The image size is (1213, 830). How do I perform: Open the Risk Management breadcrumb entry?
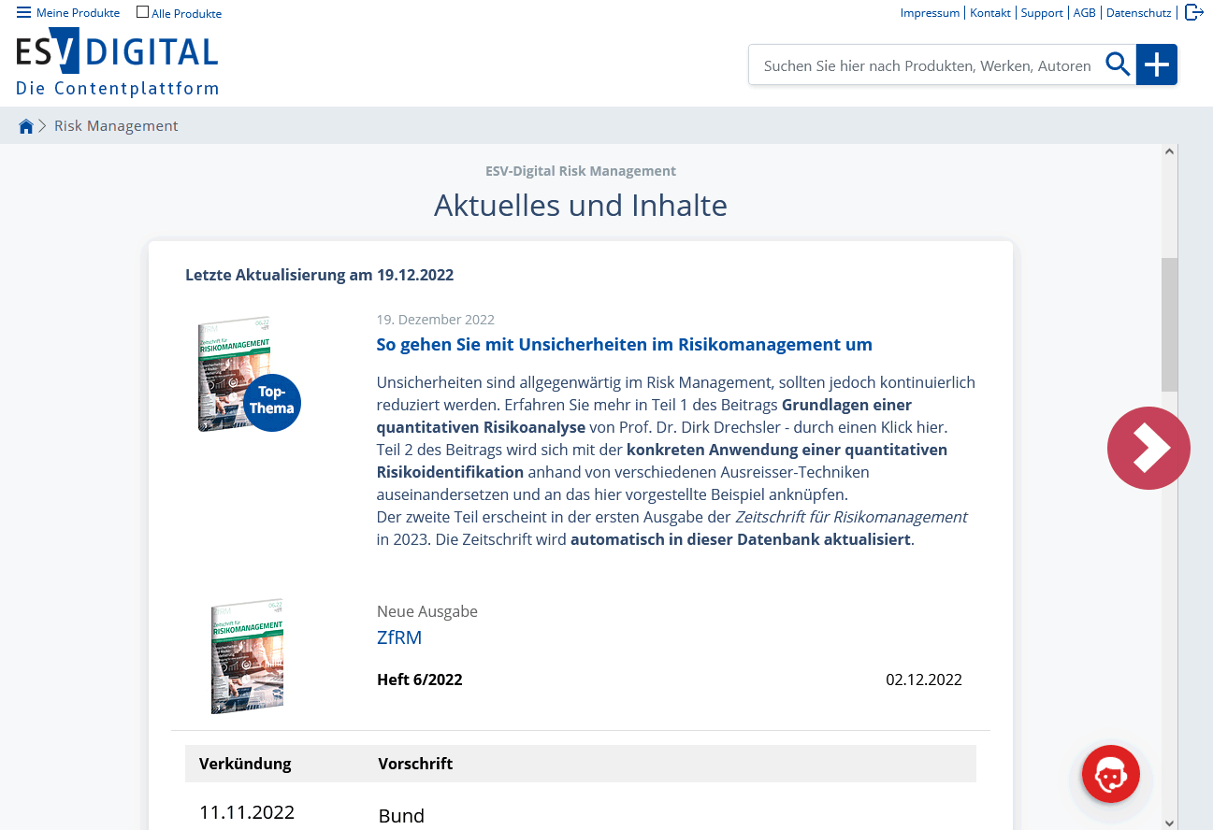pos(116,124)
